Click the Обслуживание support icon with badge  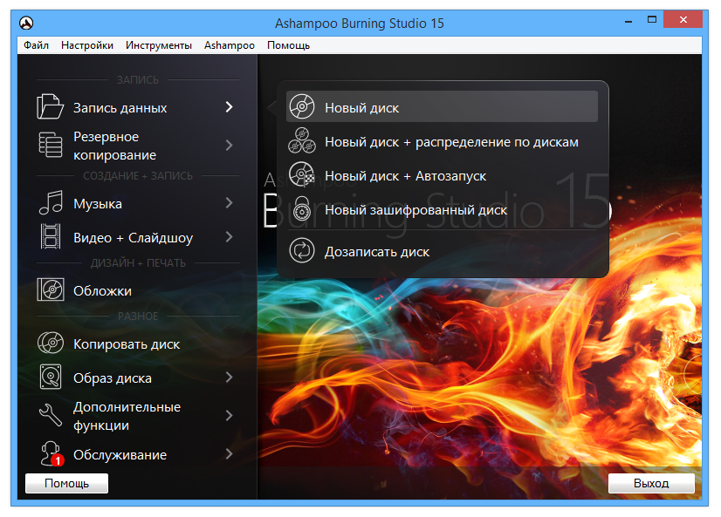click(x=51, y=453)
